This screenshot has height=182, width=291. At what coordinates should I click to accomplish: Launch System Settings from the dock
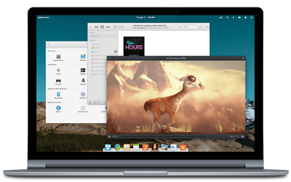click(x=174, y=147)
